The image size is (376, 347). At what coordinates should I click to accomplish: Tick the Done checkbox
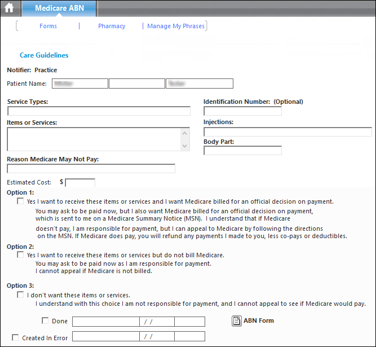45,320
